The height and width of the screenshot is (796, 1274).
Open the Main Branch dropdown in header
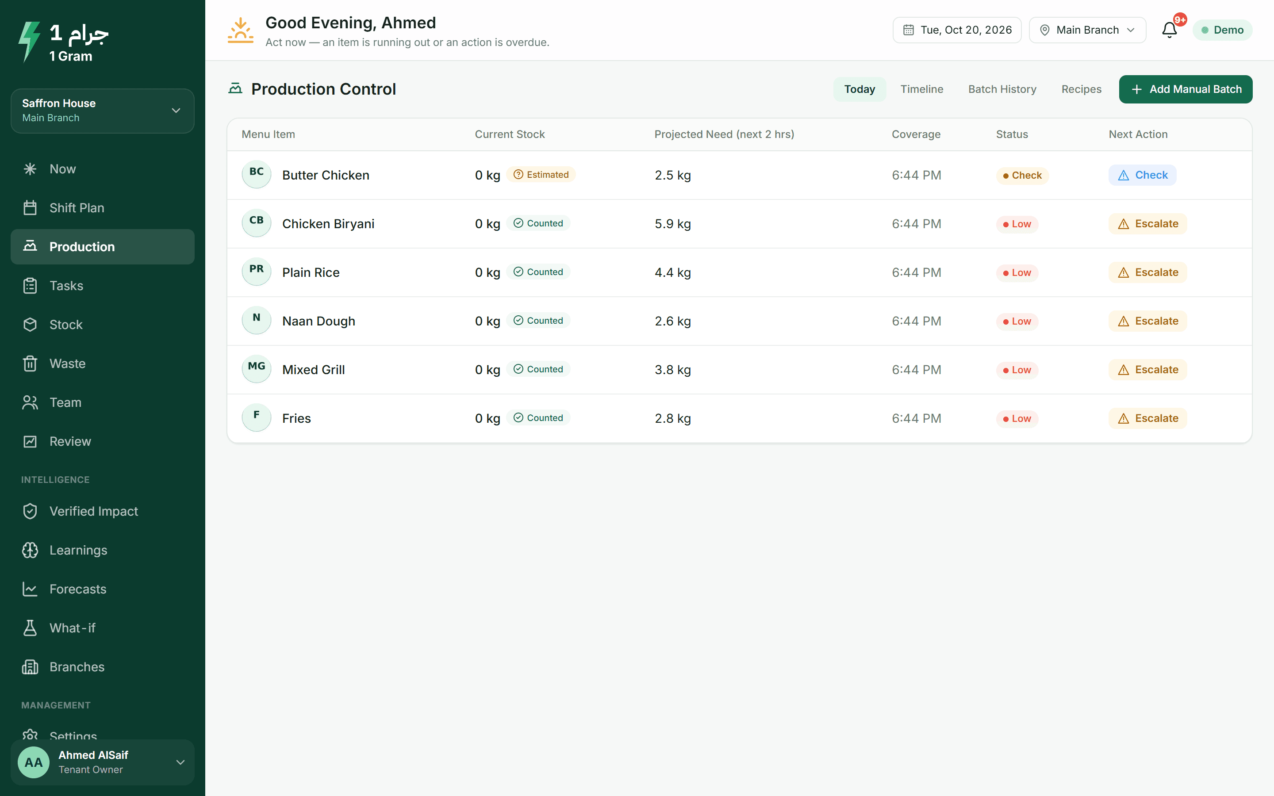pos(1087,30)
